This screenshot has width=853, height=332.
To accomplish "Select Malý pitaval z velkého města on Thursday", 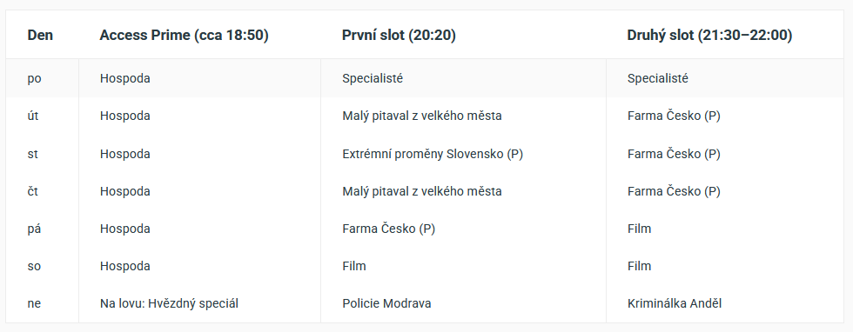I will tap(422, 191).
